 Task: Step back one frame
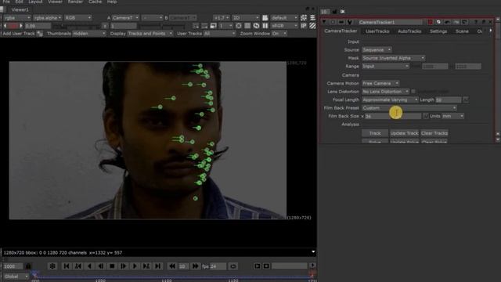[101, 266]
